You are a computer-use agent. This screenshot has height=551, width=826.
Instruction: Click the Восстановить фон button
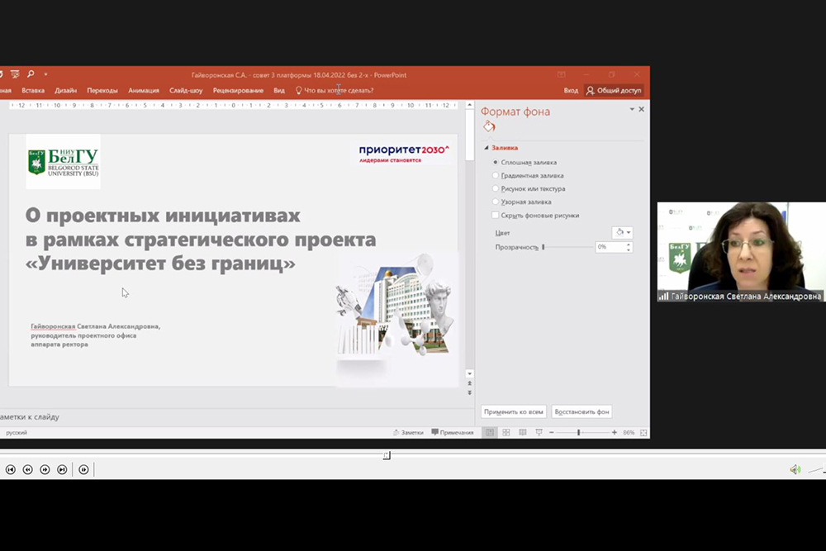tap(582, 411)
